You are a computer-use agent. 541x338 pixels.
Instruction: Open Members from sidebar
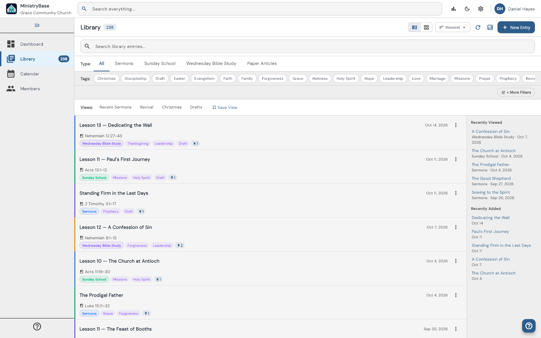(x=37, y=89)
